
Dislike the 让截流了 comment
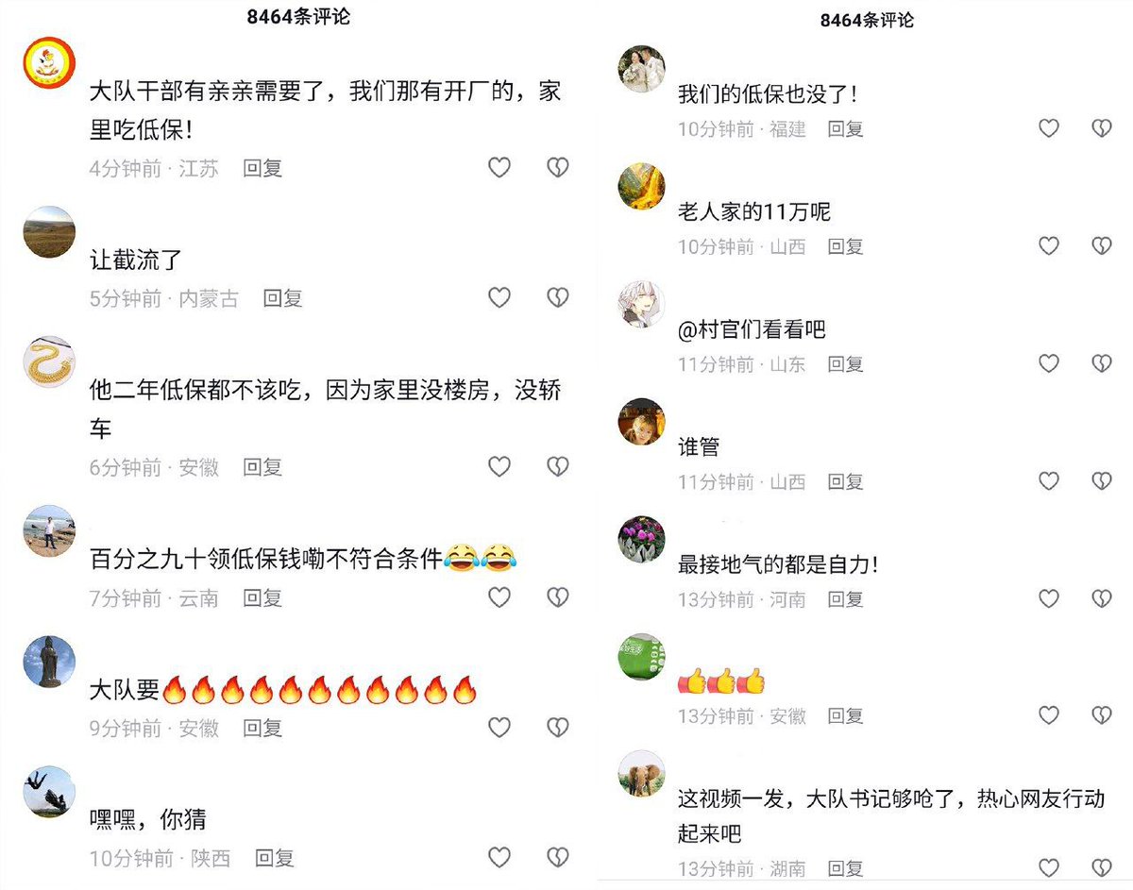click(558, 298)
